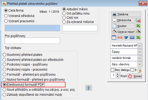Click the blue info icon button
Image resolution: width=148 pixels, height=100 pixels.
click(x=89, y=88)
